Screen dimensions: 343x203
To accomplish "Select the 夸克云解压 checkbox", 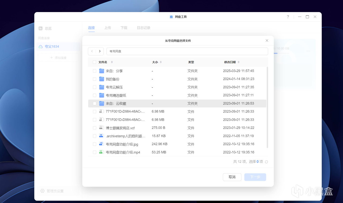I will (95, 87).
